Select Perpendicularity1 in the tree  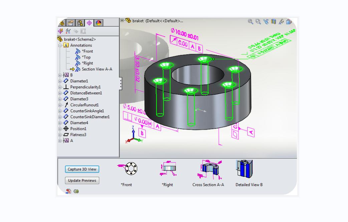(x=82, y=87)
